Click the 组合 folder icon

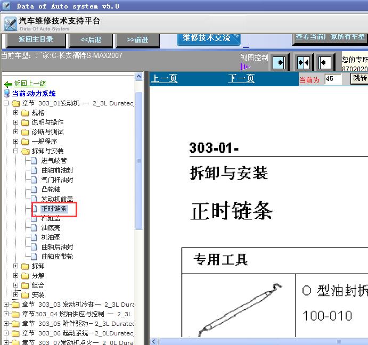click(x=25, y=285)
